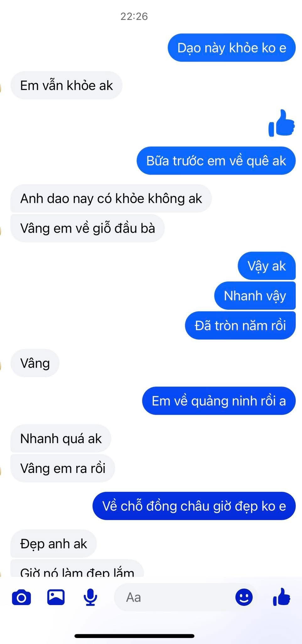Image resolution: width=302 pixels, height=644 pixels.
Task: Open the camera from the message bar
Action: tap(21, 597)
